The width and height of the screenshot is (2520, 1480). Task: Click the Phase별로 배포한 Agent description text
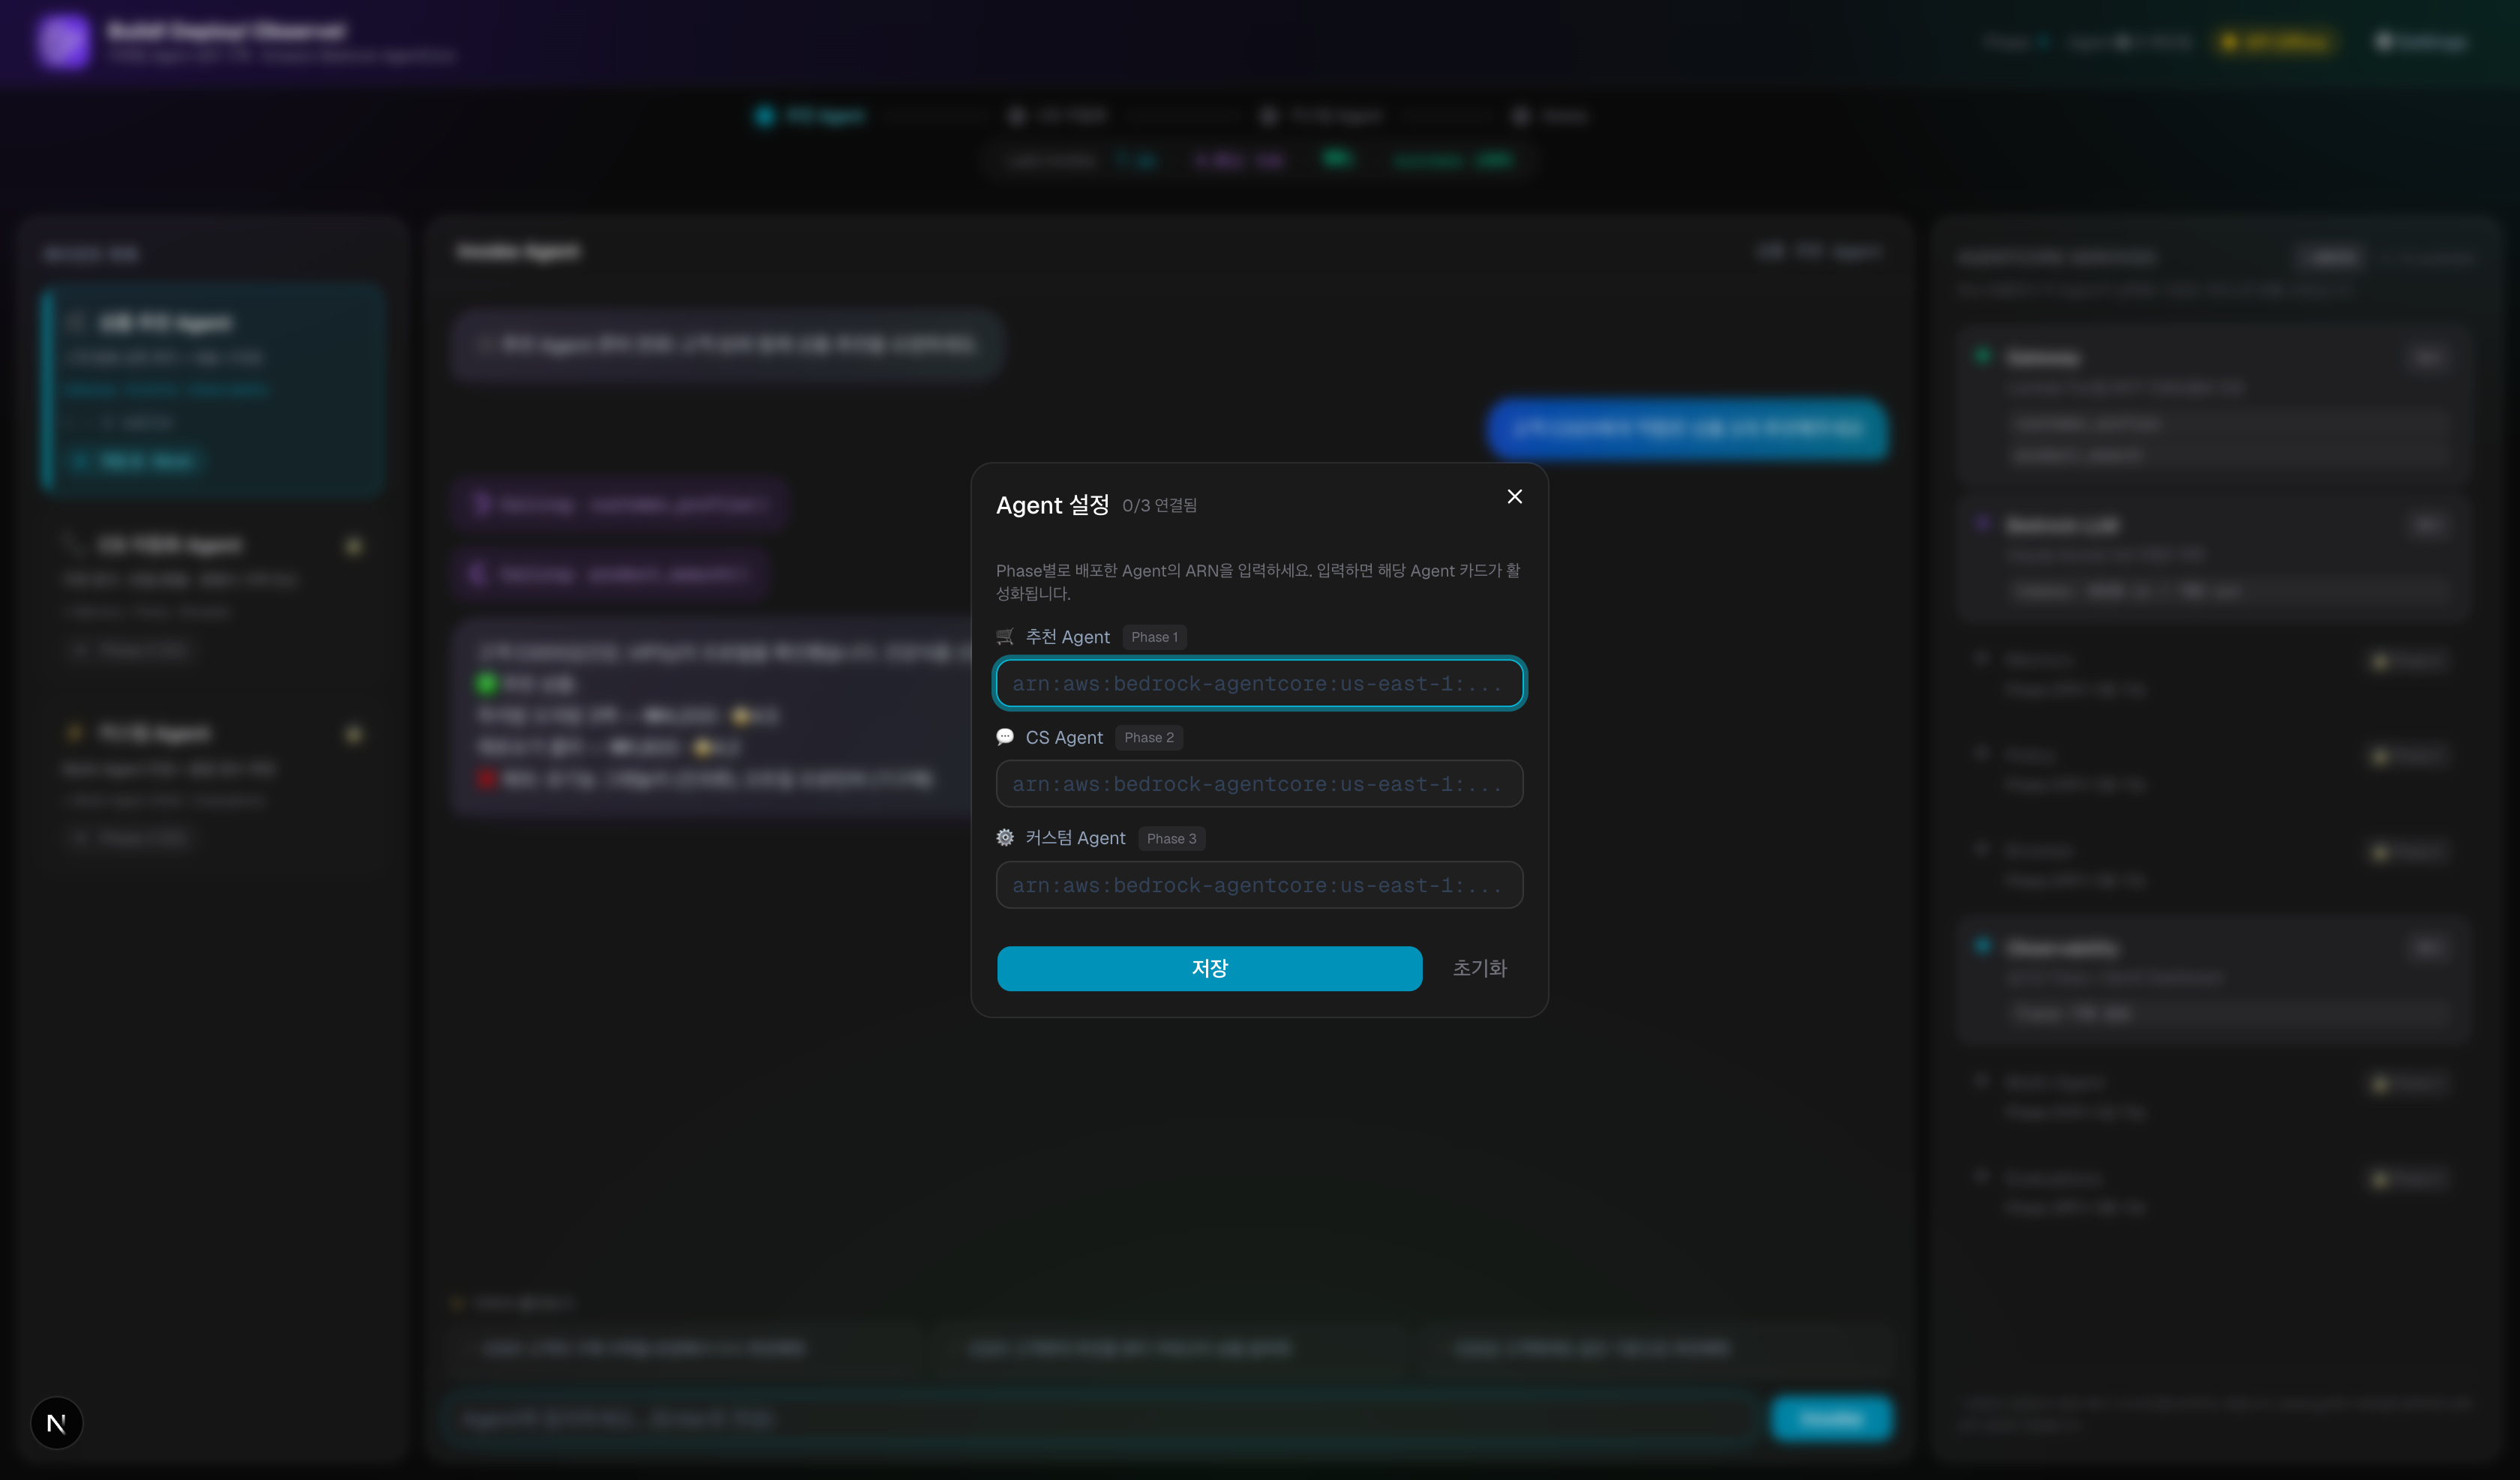click(x=1258, y=582)
